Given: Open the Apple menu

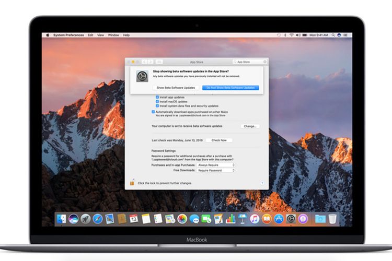Looking at the screenshot, I should coord(48,35).
